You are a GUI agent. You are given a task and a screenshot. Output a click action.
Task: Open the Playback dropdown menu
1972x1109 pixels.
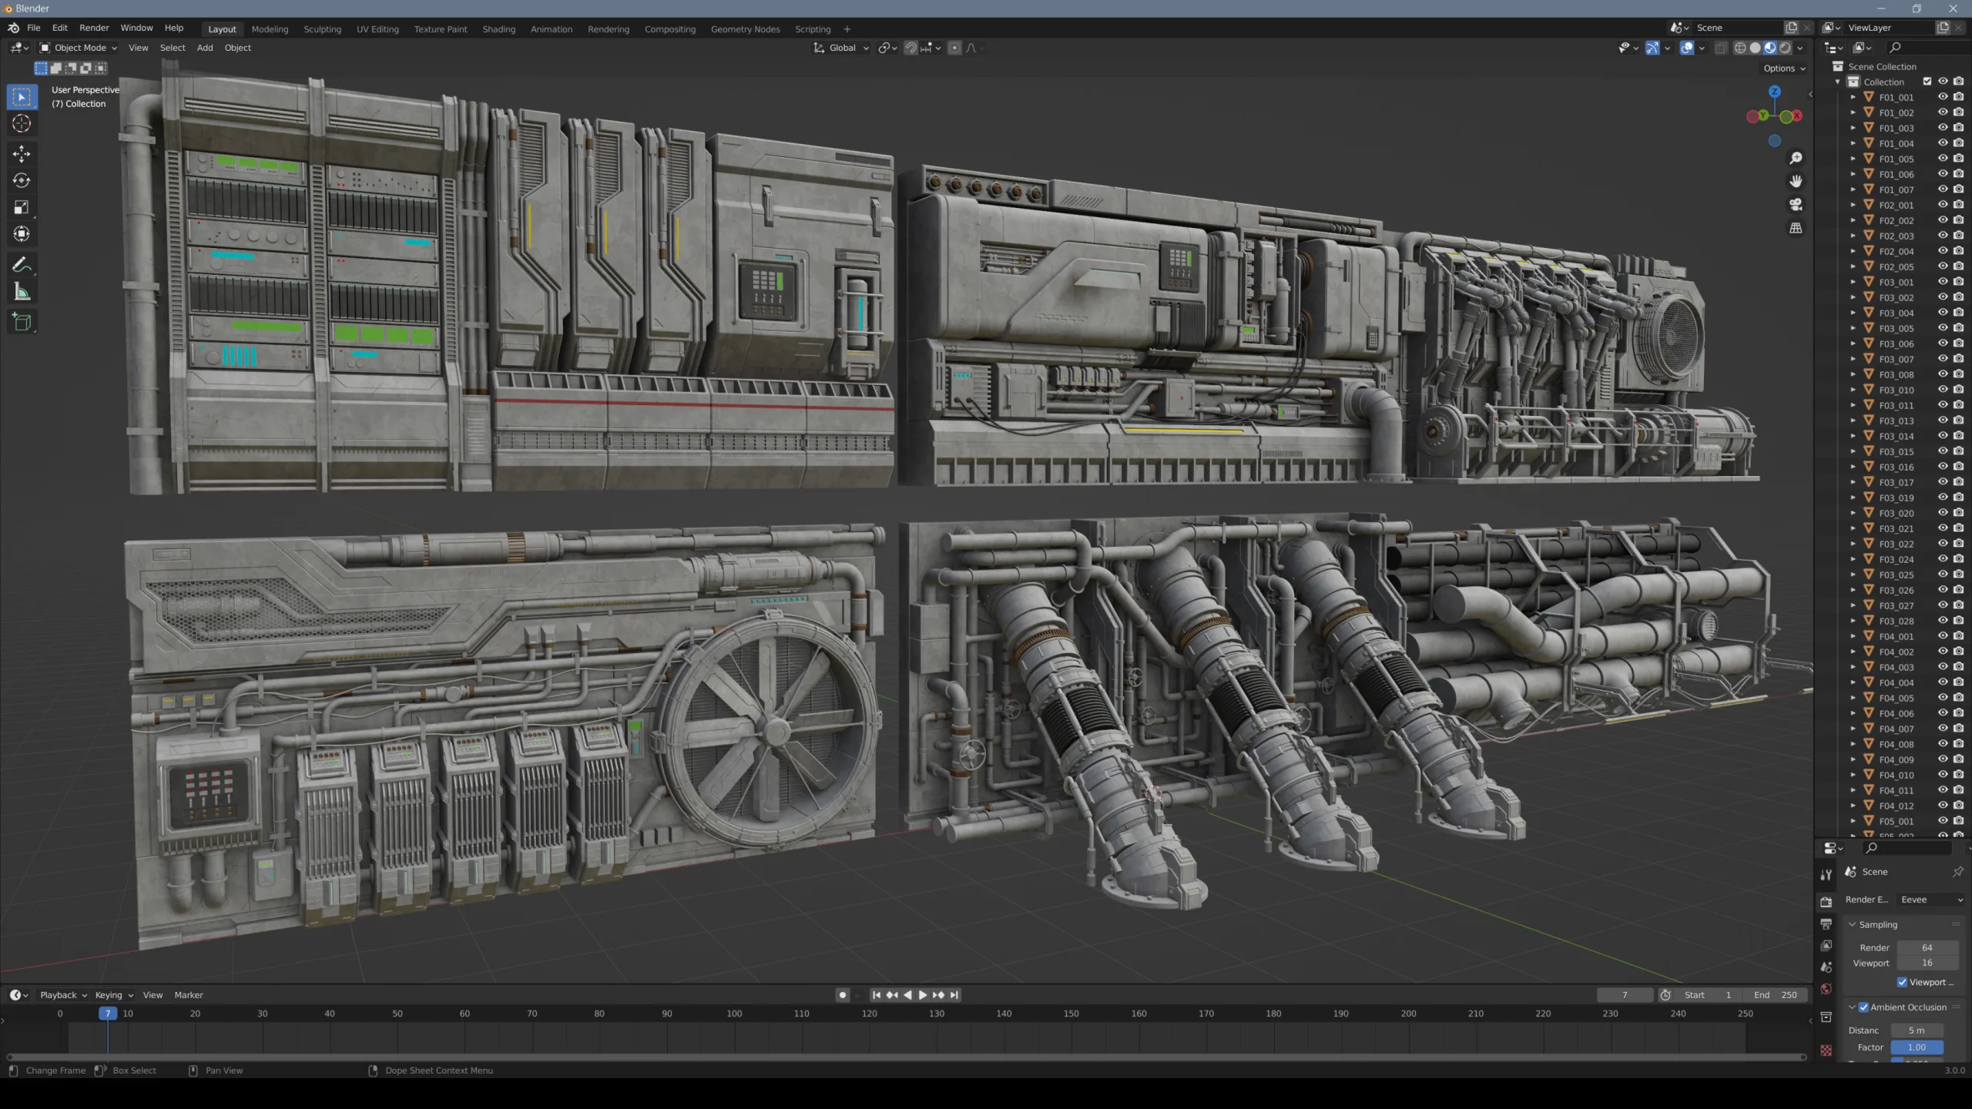[62, 995]
